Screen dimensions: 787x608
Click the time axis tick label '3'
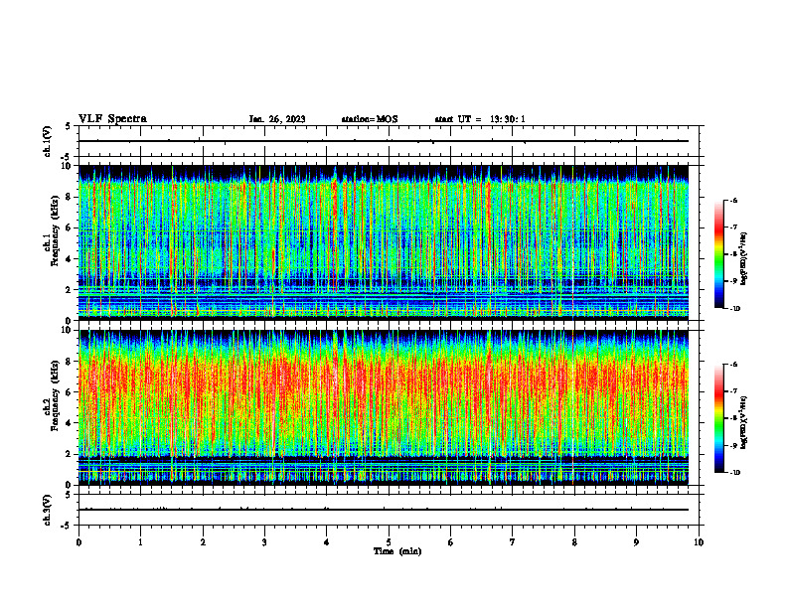tap(264, 542)
